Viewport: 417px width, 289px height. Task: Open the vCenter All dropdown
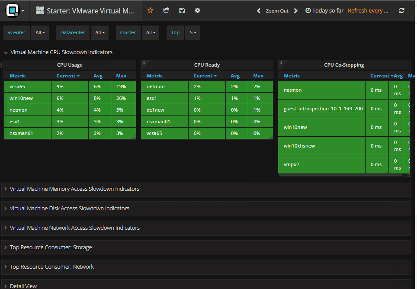[40, 32]
